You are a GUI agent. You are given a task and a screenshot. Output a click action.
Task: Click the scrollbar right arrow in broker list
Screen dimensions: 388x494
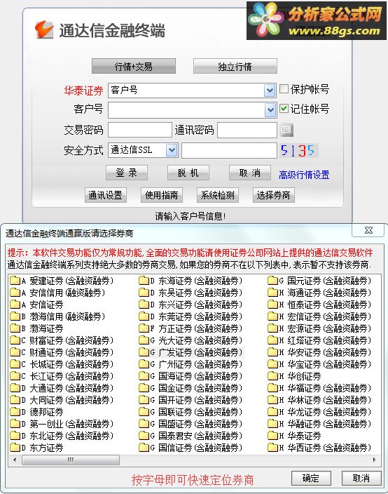[x=375, y=460]
